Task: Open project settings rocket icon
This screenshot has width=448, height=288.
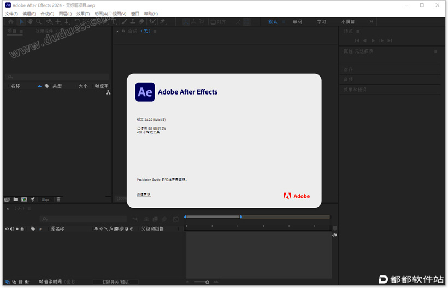Action: pyautogui.click(x=32, y=199)
